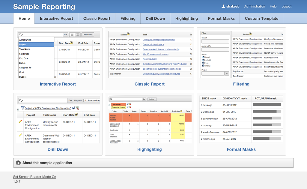Open the Custom Template tab
The image size is (307, 189).
click(261, 18)
